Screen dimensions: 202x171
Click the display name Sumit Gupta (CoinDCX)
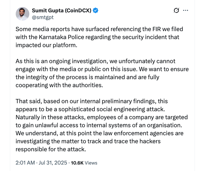coord(62,10)
